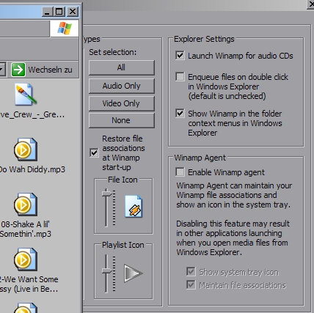This screenshot has width=314, height=313.
Task: Check Enable Winamp agent
Action: (x=180, y=172)
